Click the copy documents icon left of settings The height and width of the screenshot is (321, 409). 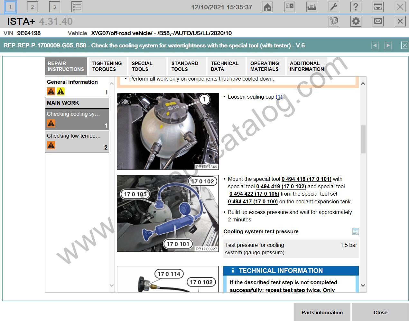pyautogui.click(x=334, y=21)
